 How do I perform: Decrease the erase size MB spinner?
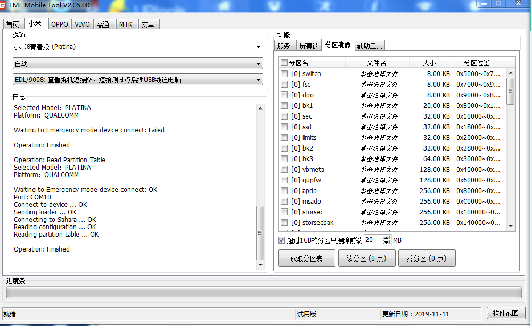[387, 243]
